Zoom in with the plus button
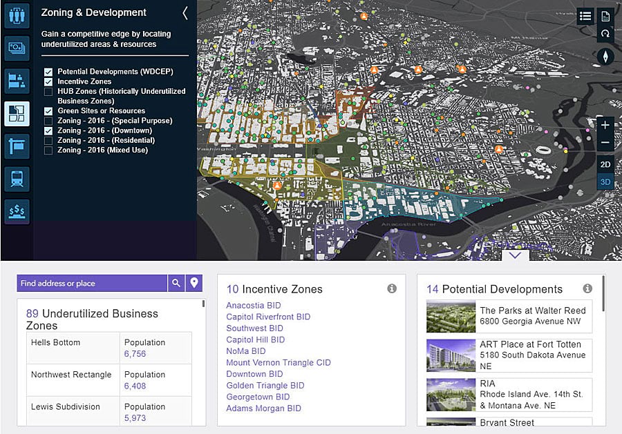The height and width of the screenshot is (434, 622). tap(605, 125)
